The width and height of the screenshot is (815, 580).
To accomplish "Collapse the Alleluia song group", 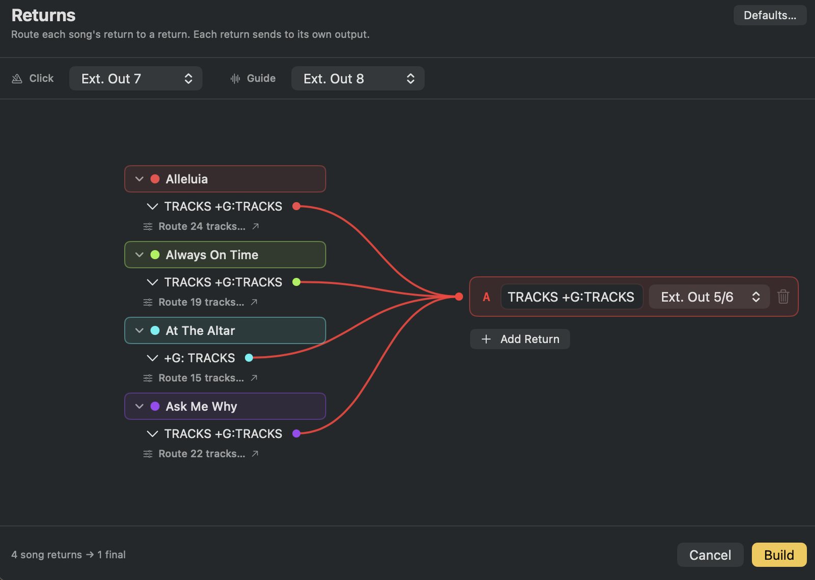I will pyautogui.click(x=139, y=179).
